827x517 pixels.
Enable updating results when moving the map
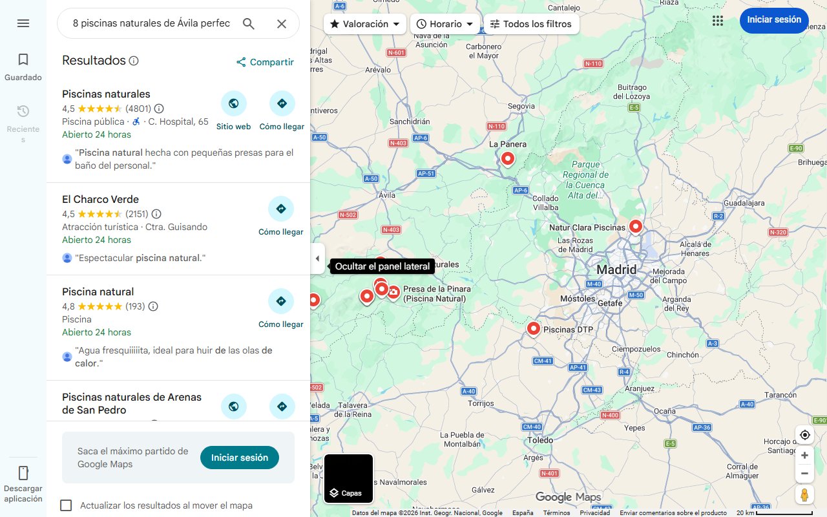66,505
